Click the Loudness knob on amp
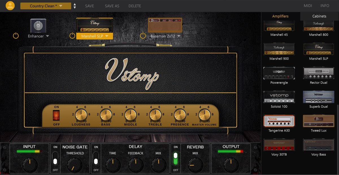The width and height of the screenshot is (339, 175). click(x=81, y=115)
